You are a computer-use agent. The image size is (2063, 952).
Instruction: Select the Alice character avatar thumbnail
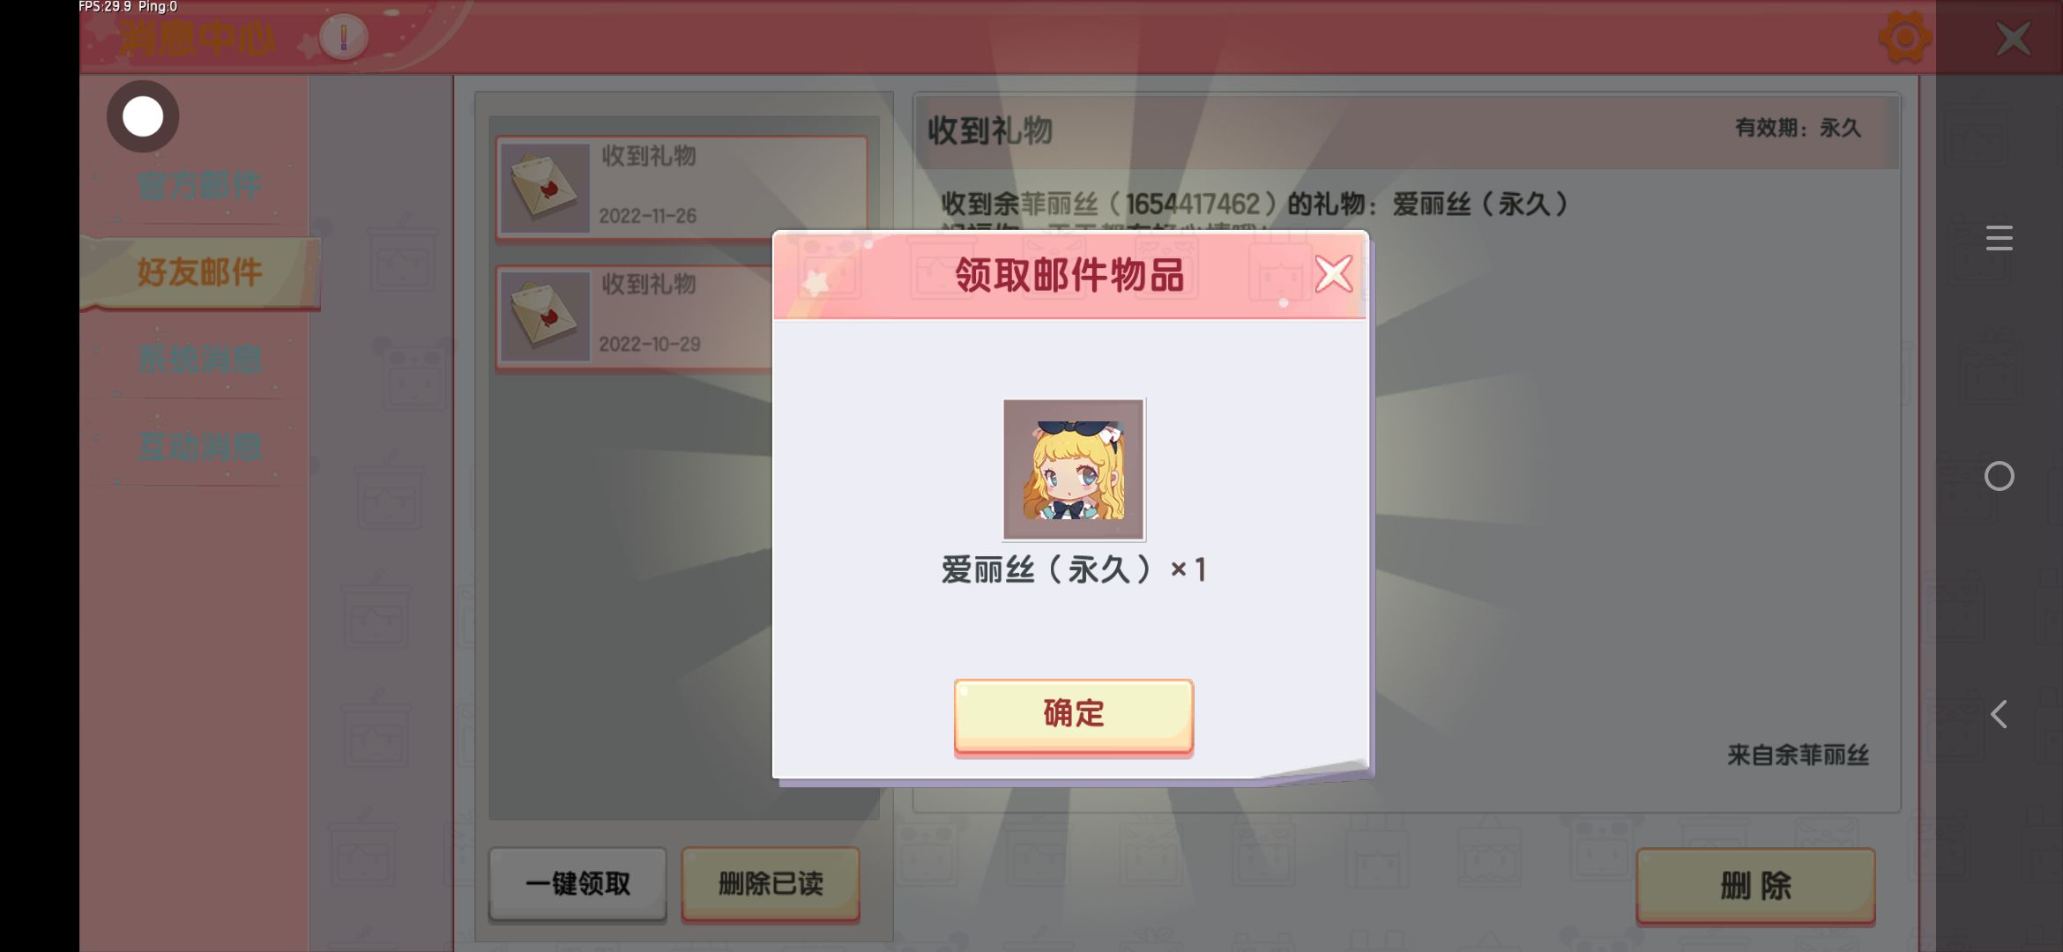pos(1074,469)
